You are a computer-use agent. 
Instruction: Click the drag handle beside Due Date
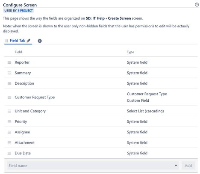coord(9,153)
